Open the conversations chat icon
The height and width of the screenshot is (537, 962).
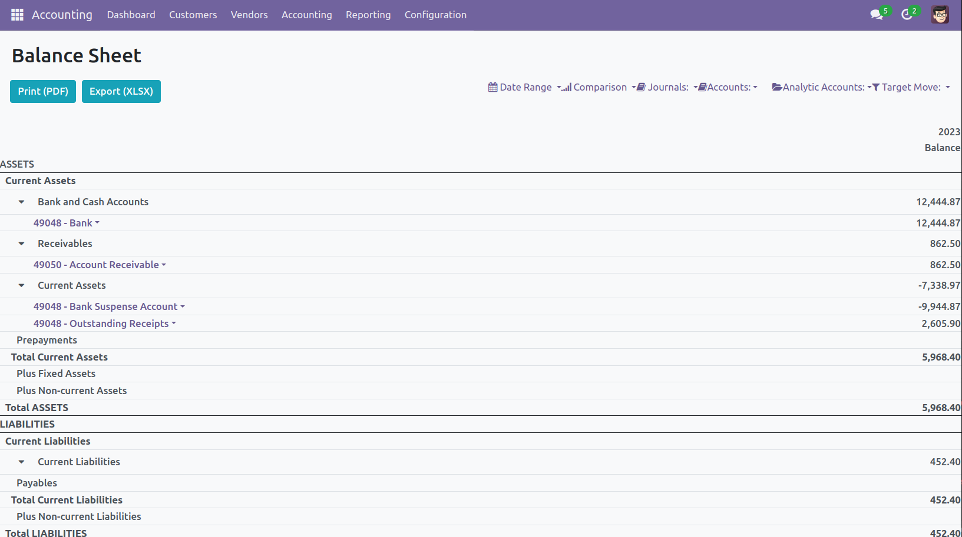[877, 15]
